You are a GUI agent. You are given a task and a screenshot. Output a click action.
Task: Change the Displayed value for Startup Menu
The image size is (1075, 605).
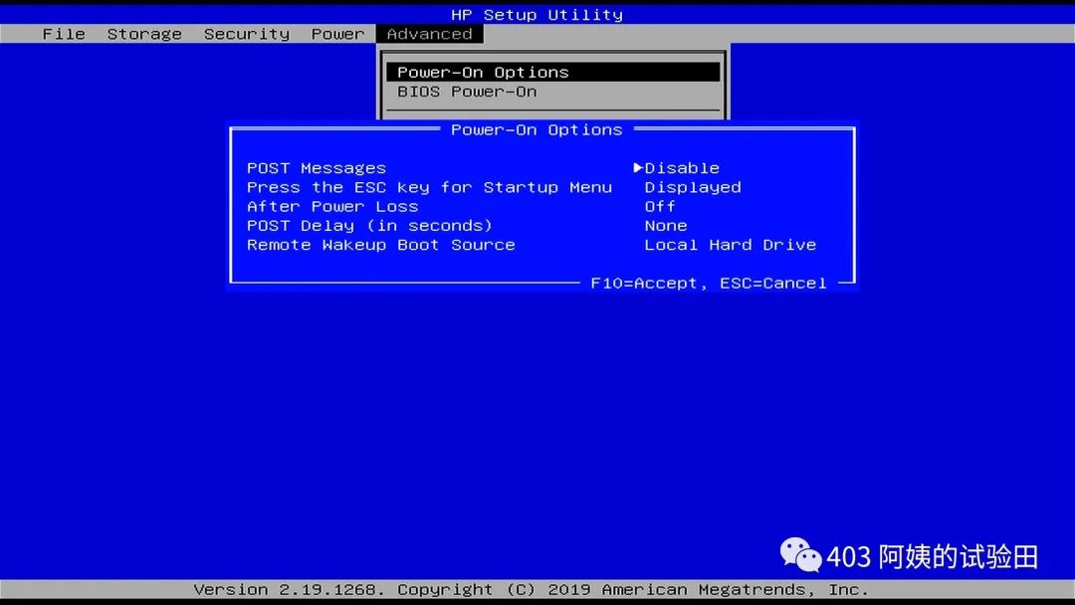click(x=693, y=187)
